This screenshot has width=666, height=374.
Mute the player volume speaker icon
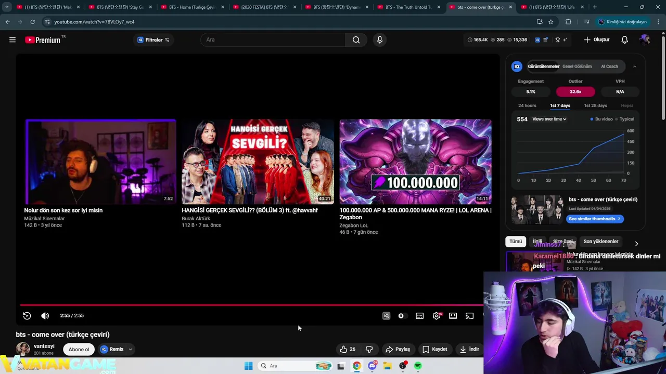(45, 316)
